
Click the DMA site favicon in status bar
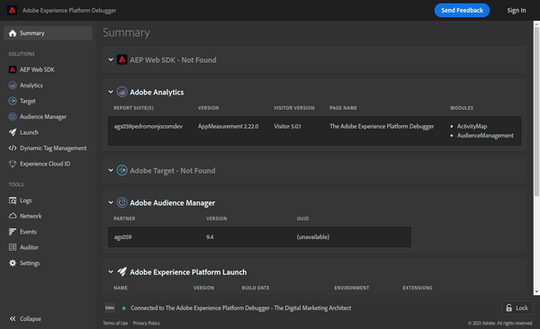click(x=110, y=307)
